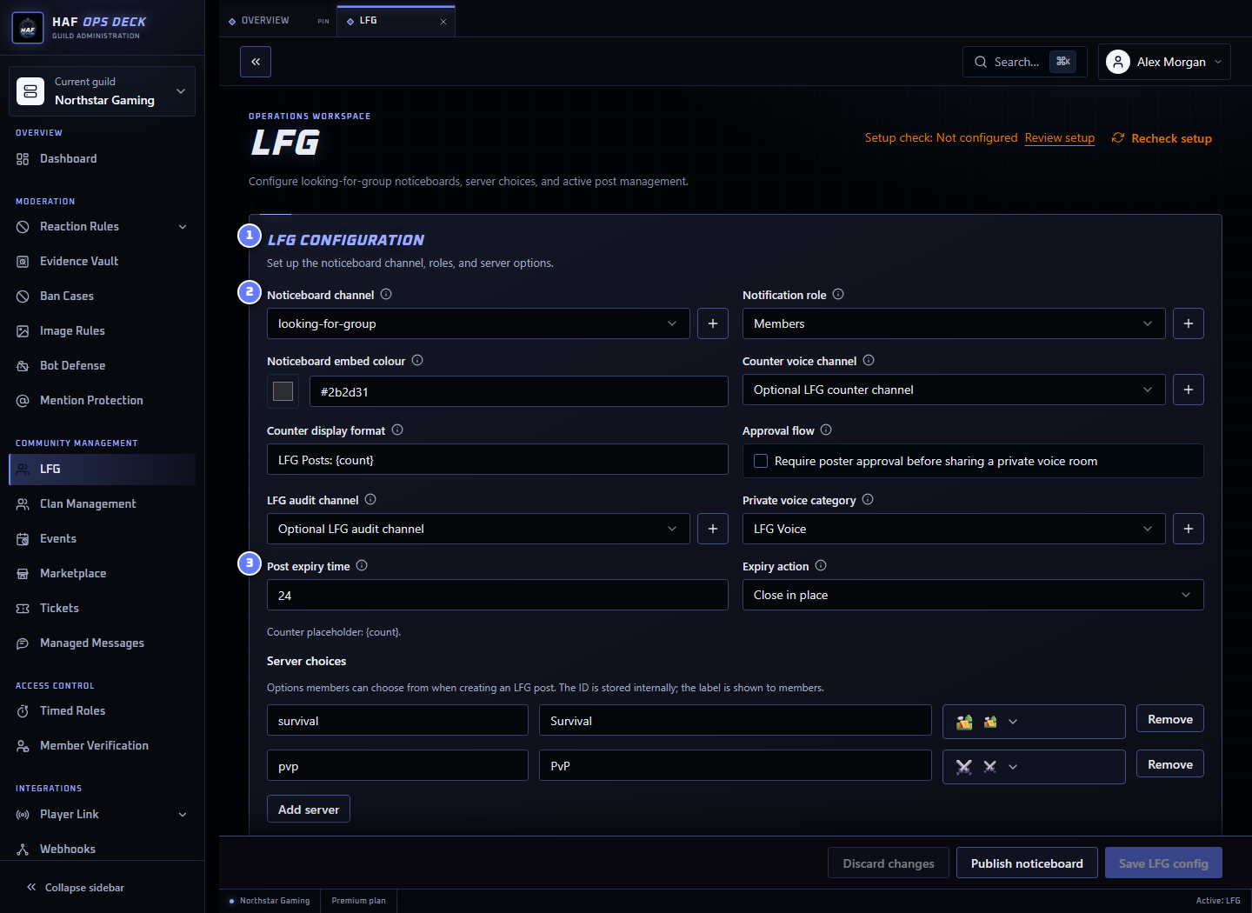Click Publish noticeboard
1252x913 pixels.
(1027, 863)
